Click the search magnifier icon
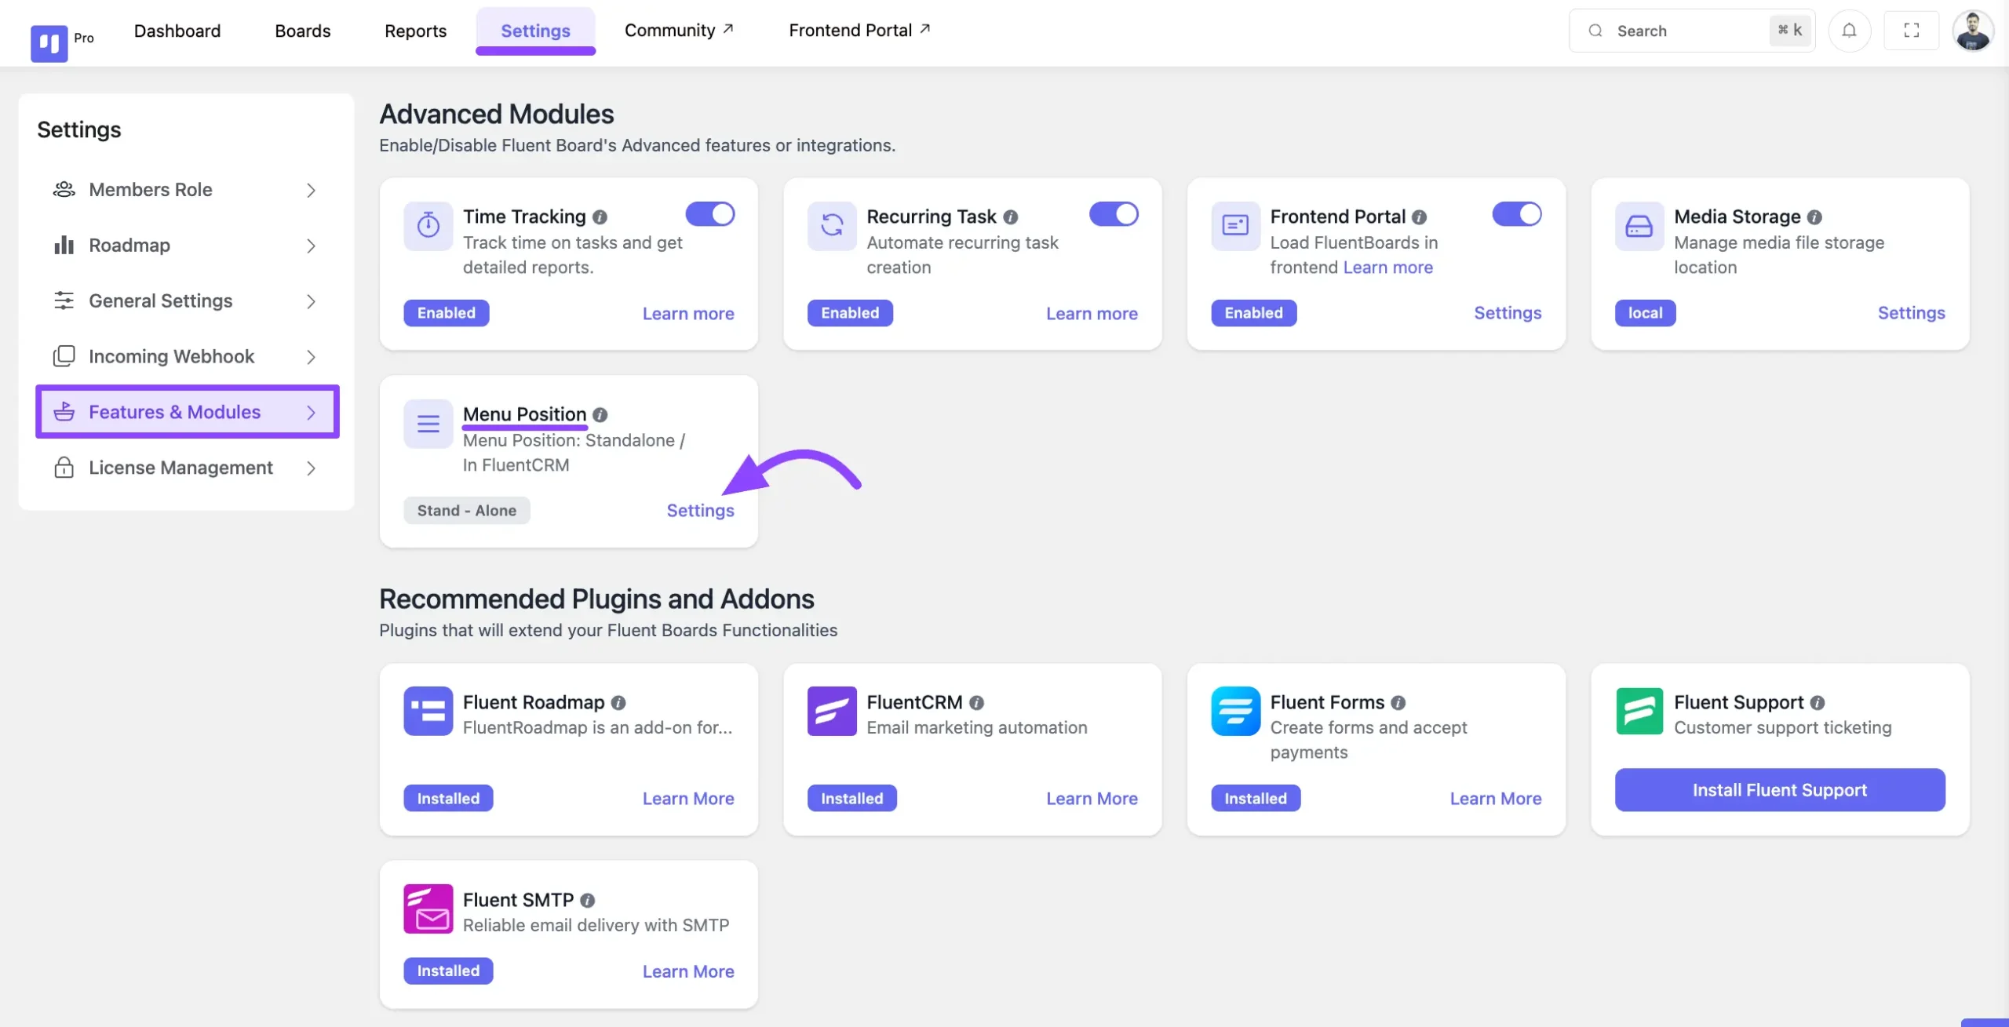 point(1595,31)
